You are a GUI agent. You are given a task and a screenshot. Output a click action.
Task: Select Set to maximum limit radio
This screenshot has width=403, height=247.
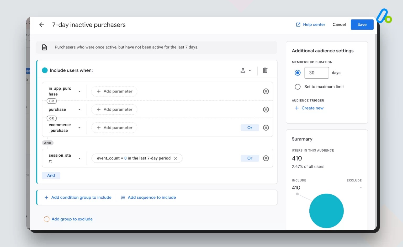click(x=298, y=87)
